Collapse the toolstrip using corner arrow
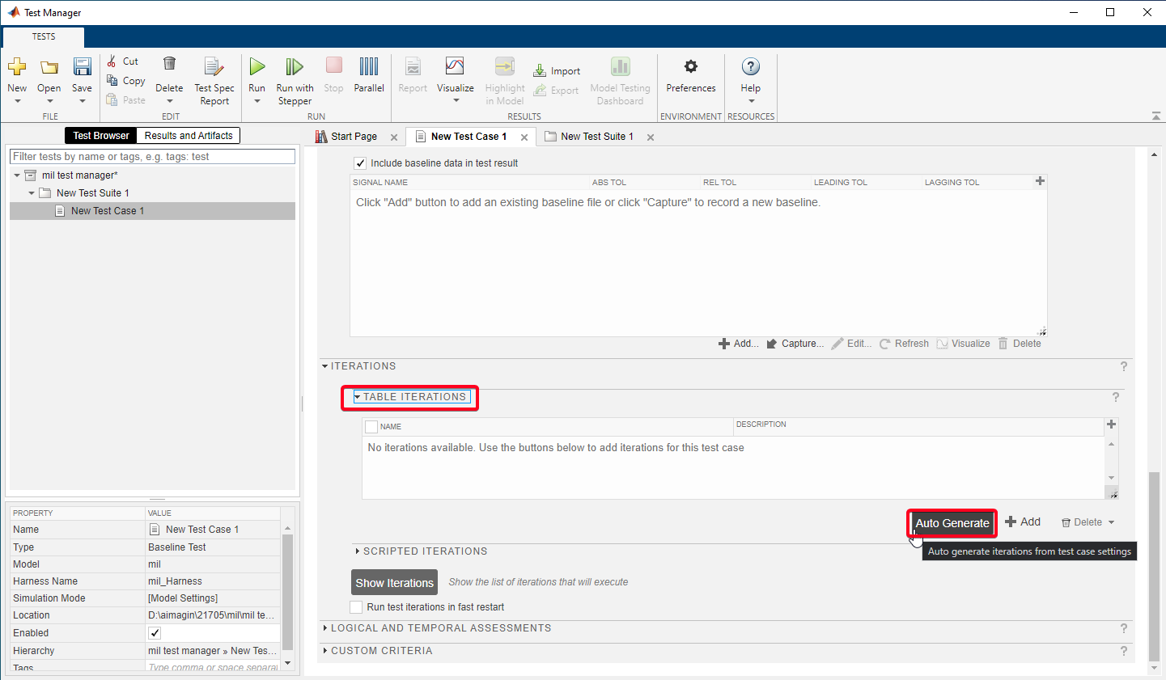This screenshot has width=1166, height=680. [1156, 116]
